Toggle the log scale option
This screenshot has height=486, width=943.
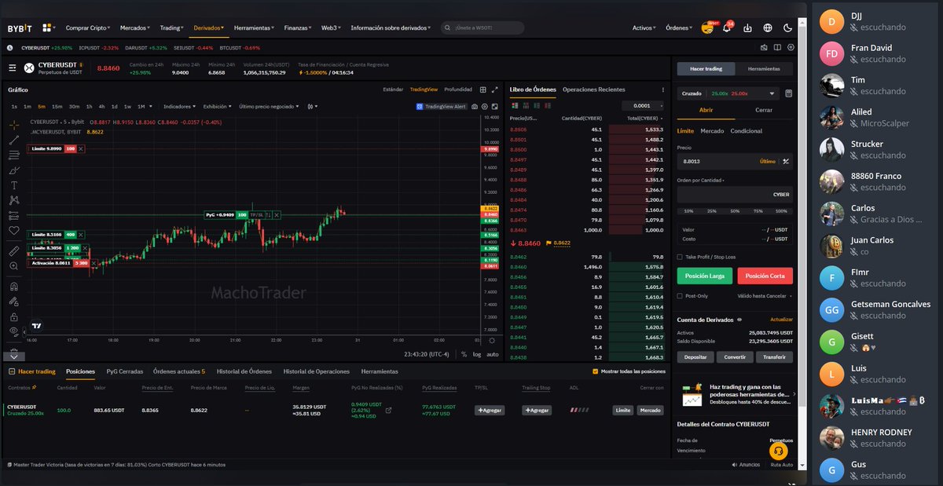(477, 354)
